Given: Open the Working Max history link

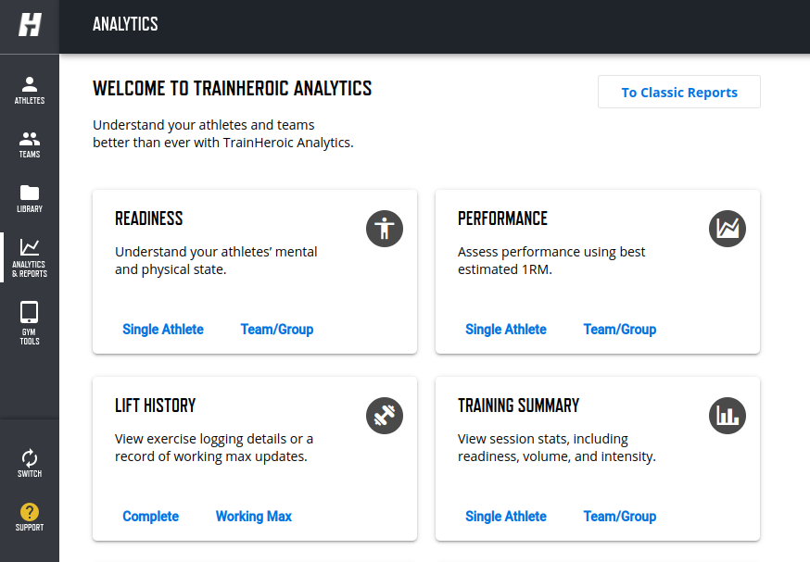Looking at the screenshot, I should coord(254,517).
